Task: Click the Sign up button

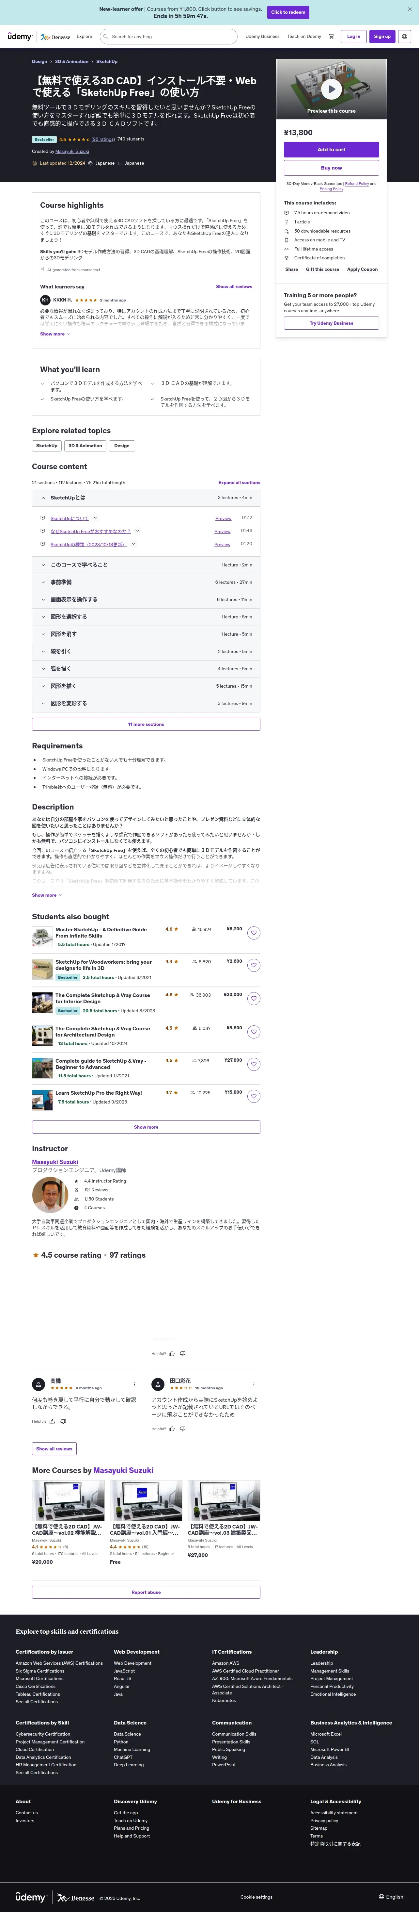Action: click(382, 36)
